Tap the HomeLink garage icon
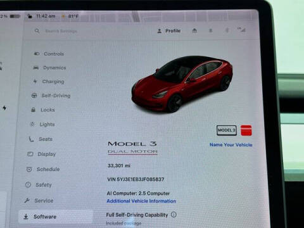This screenshot has width=304, height=228. point(194,31)
